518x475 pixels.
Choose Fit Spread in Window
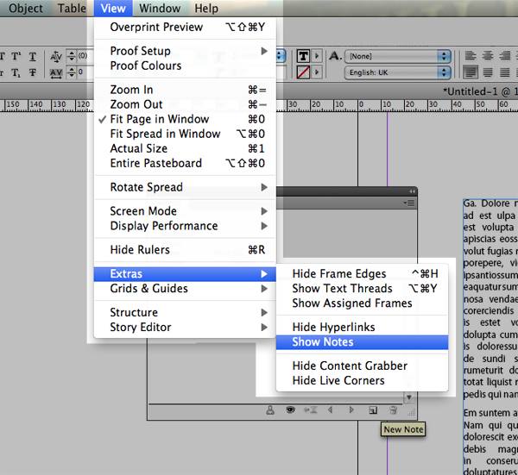185,134
